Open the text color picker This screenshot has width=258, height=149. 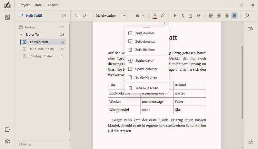tap(155, 16)
